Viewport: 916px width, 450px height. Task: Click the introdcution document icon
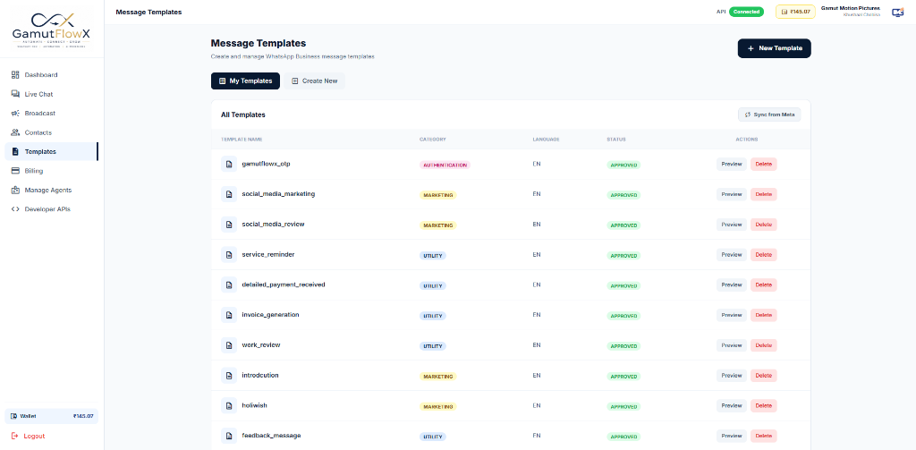(x=229, y=375)
